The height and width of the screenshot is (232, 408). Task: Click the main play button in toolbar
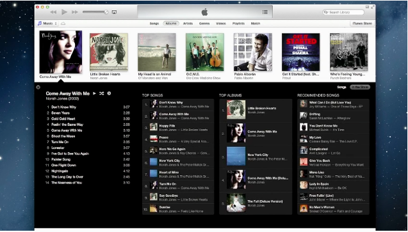(x=64, y=12)
